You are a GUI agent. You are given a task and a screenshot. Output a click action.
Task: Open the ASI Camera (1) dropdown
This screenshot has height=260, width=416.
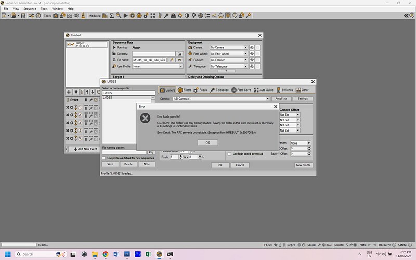pos(268,99)
